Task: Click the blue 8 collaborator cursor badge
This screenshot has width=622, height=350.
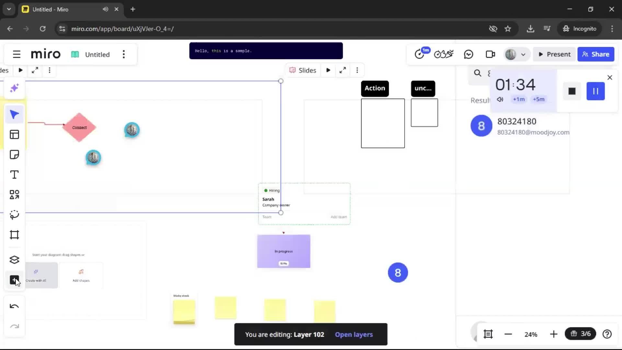Action: click(398, 273)
